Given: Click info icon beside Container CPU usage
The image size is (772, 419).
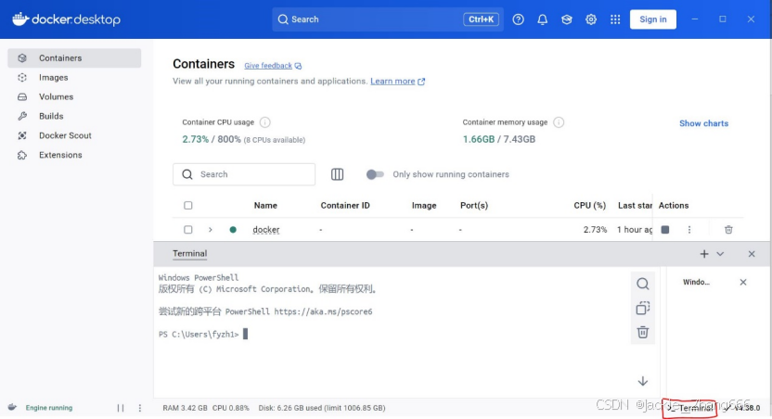Looking at the screenshot, I should [x=264, y=122].
